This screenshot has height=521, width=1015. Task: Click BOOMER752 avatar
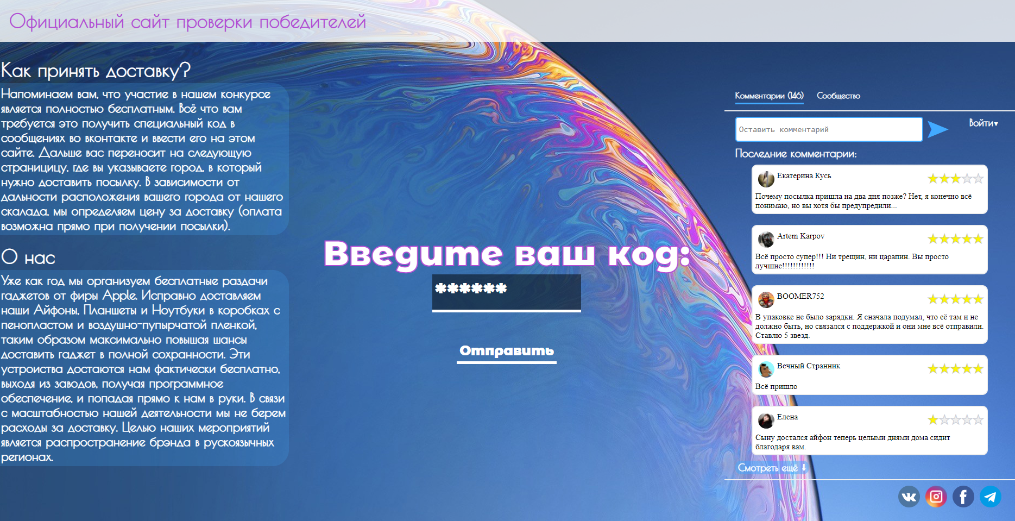pyautogui.click(x=766, y=299)
